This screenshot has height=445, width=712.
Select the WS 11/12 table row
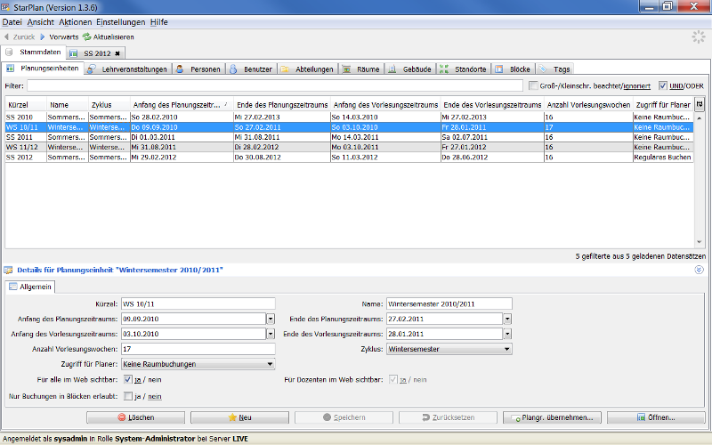[x=349, y=147]
